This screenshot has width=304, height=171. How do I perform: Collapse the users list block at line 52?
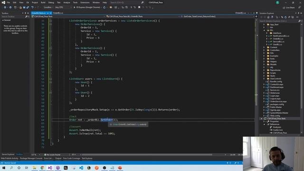point(51,79)
